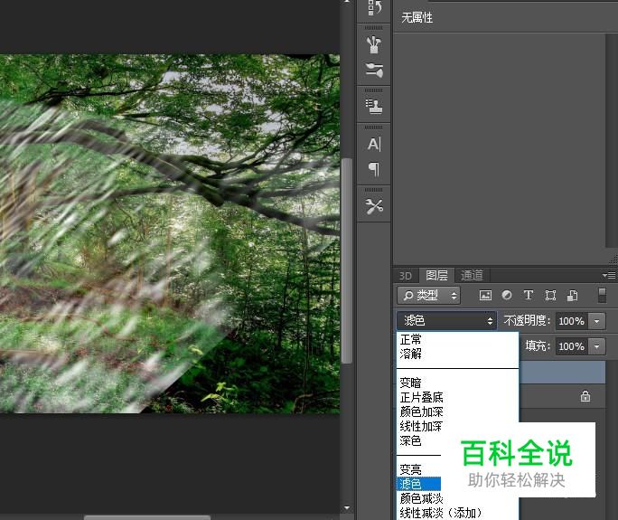Open the Clone Source panel icon
This screenshot has width=618, height=520.
pos(374,106)
